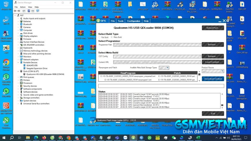Open the Configuration menu in QFIL

(x=134, y=21)
